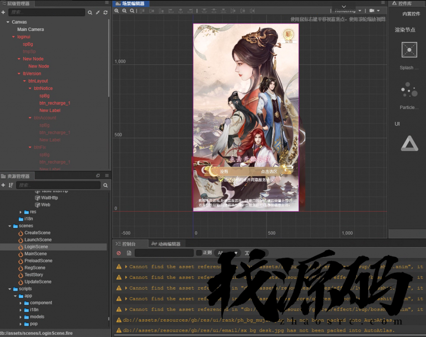
Task: Select the MainScene asset
Action: click(x=36, y=254)
